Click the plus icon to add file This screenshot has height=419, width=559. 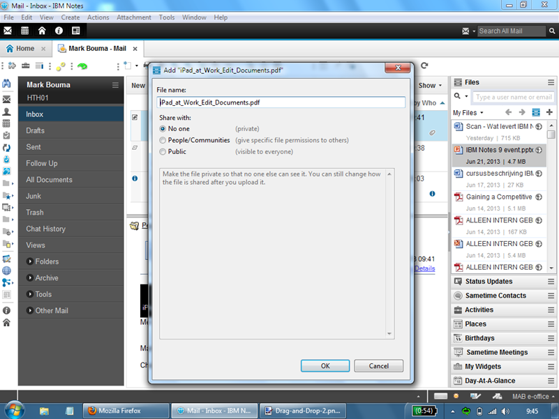pos(549,112)
